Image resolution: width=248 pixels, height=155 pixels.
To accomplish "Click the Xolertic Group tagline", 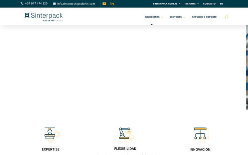I will point(53,21).
